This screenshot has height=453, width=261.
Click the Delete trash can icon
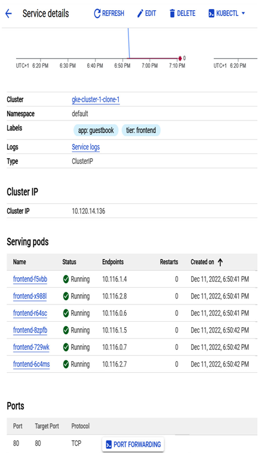click(172, 14)
